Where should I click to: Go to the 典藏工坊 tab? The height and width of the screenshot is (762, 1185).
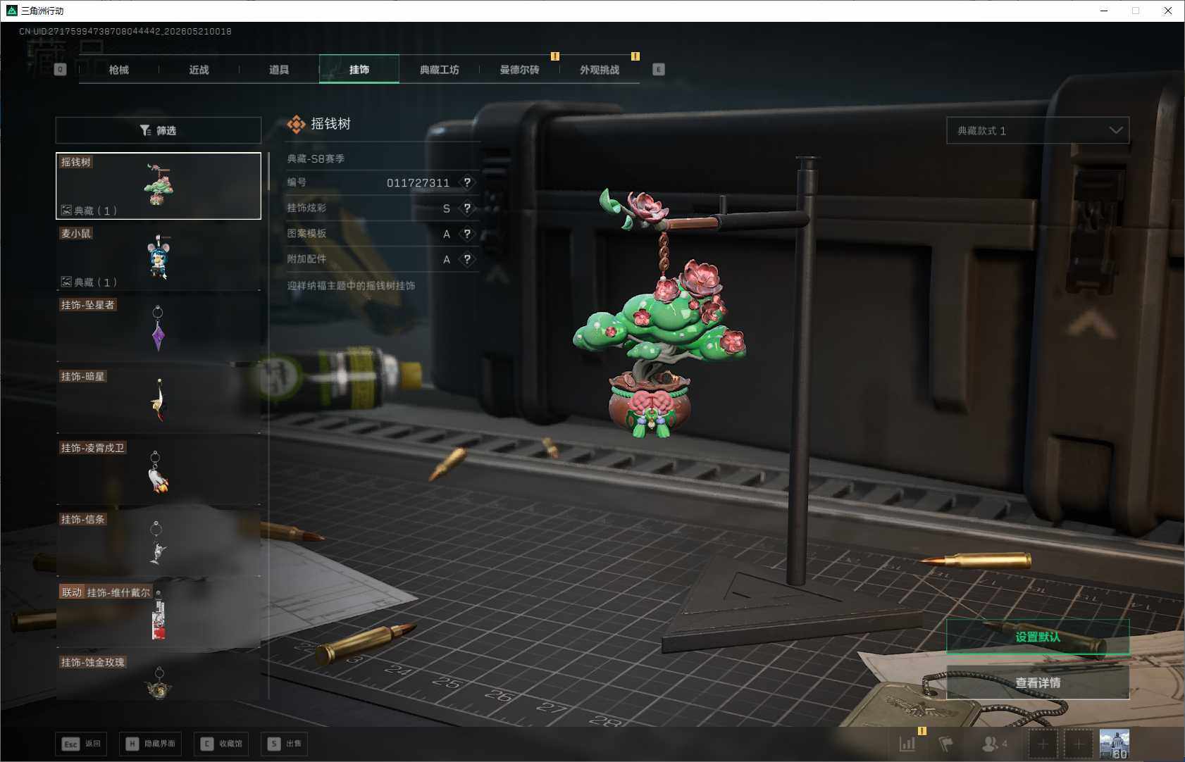[x=440, y=70]
